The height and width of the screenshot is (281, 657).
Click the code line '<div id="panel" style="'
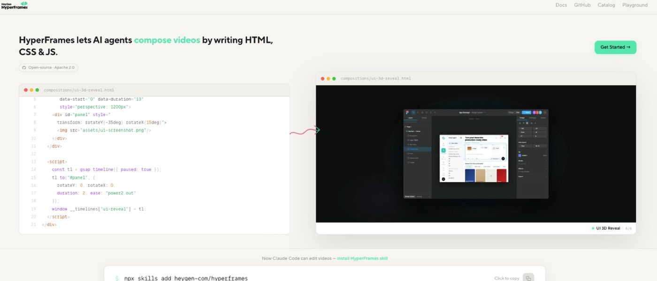tap(81, 115)
